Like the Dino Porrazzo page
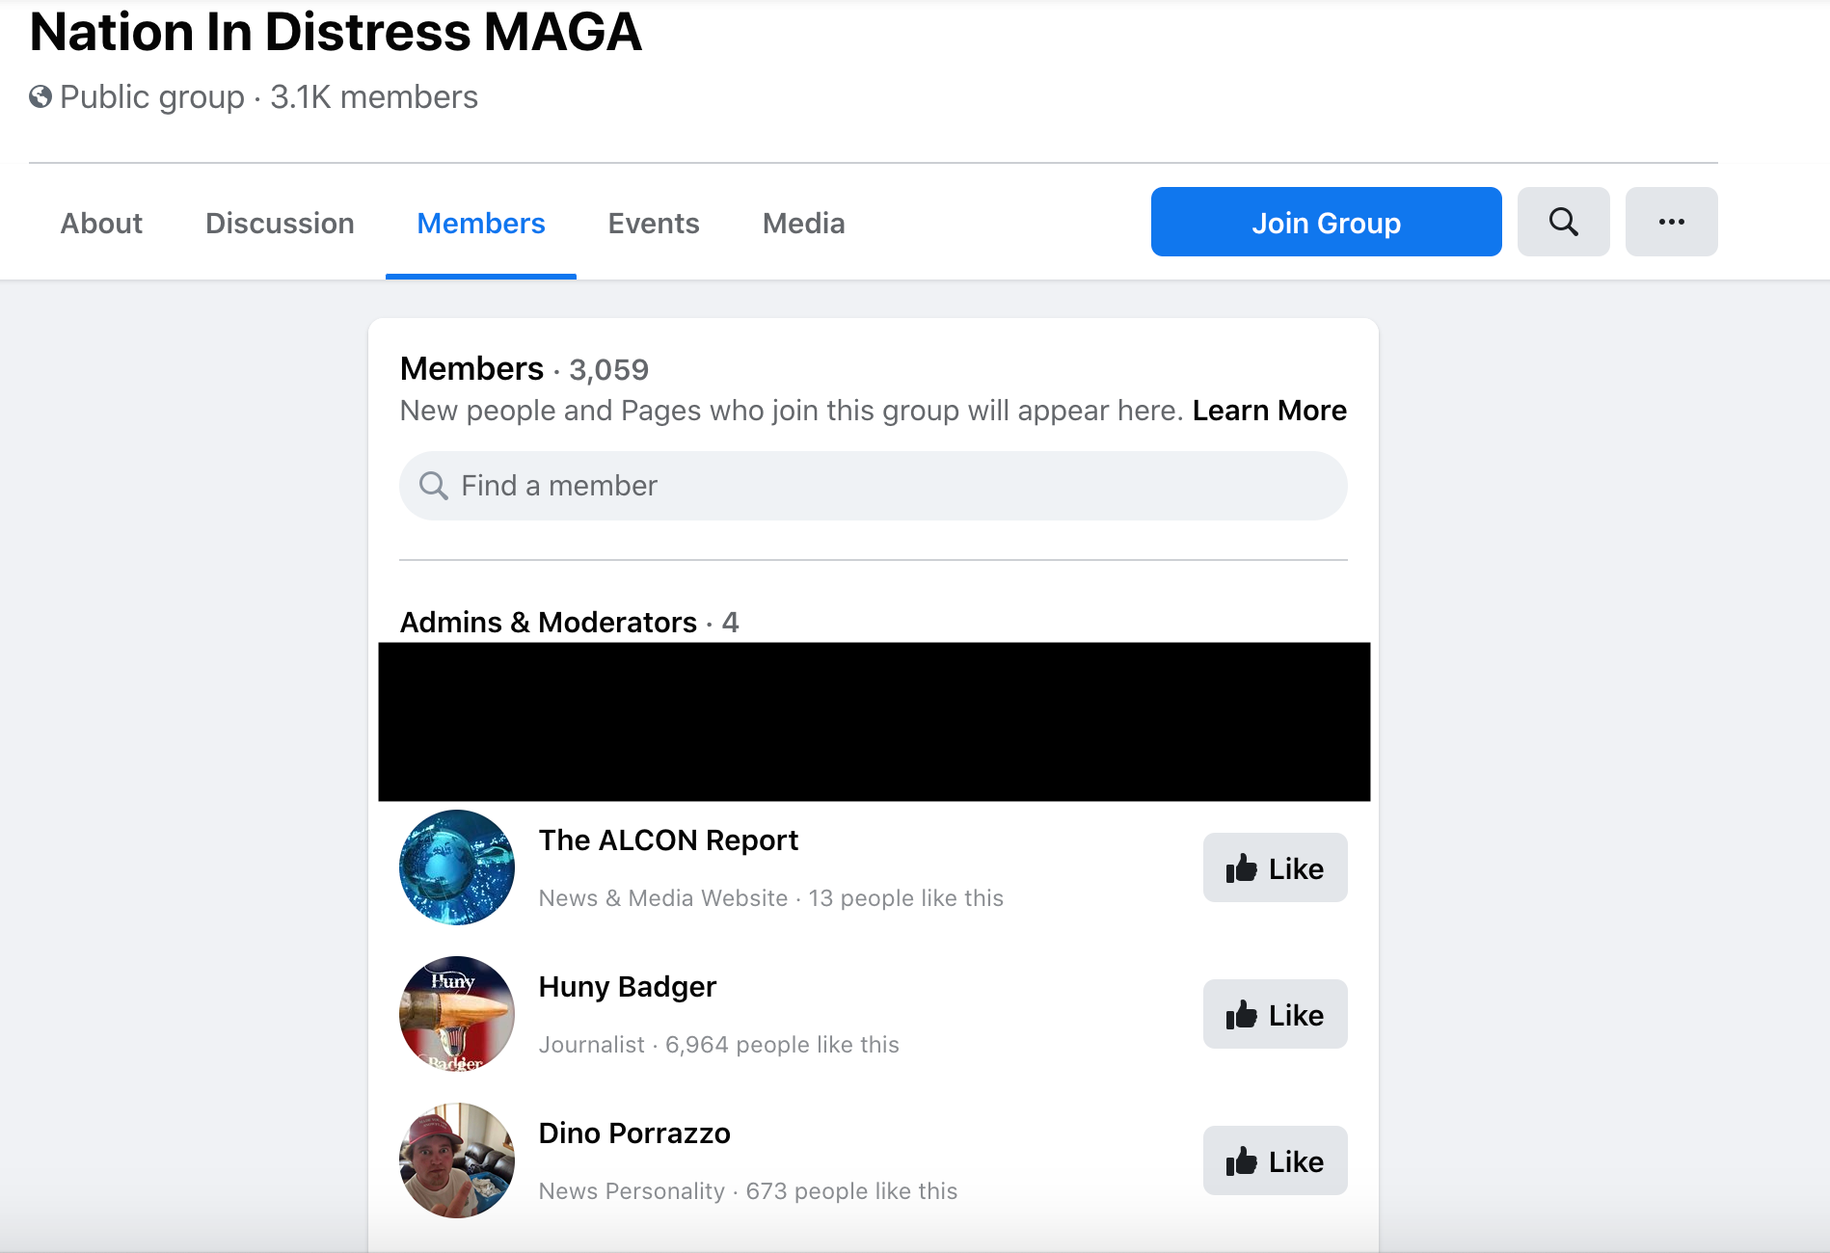 click(1275, 1160)
